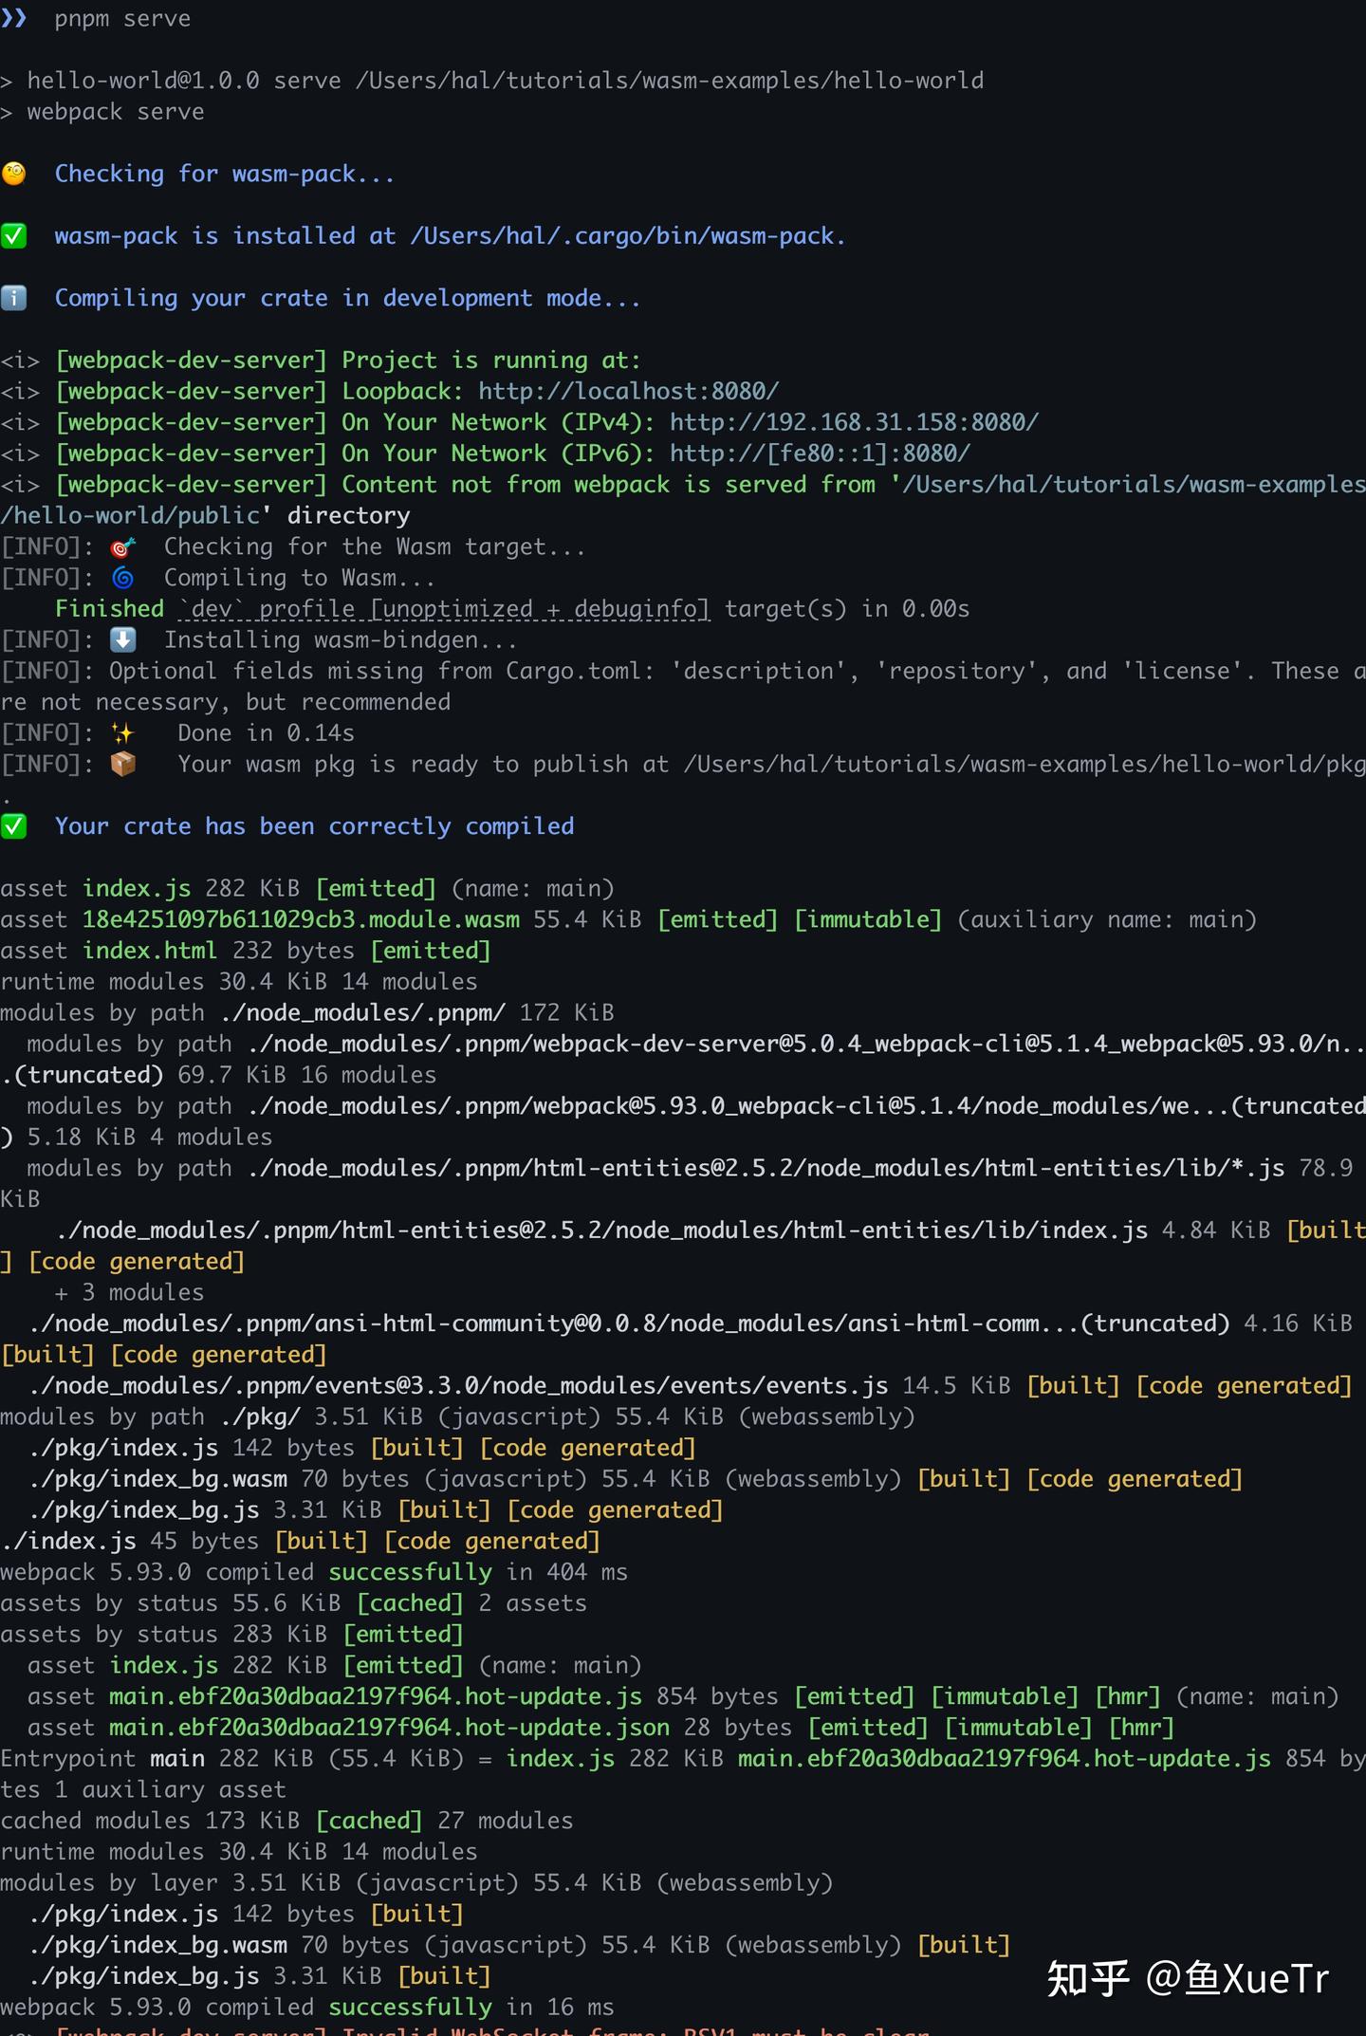Click the "runtime modules 30.4 KiB" line below index.html
The image size is (1366, 2036).
239,982
